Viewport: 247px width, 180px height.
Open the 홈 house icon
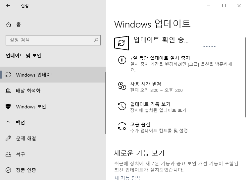point(9,24)
